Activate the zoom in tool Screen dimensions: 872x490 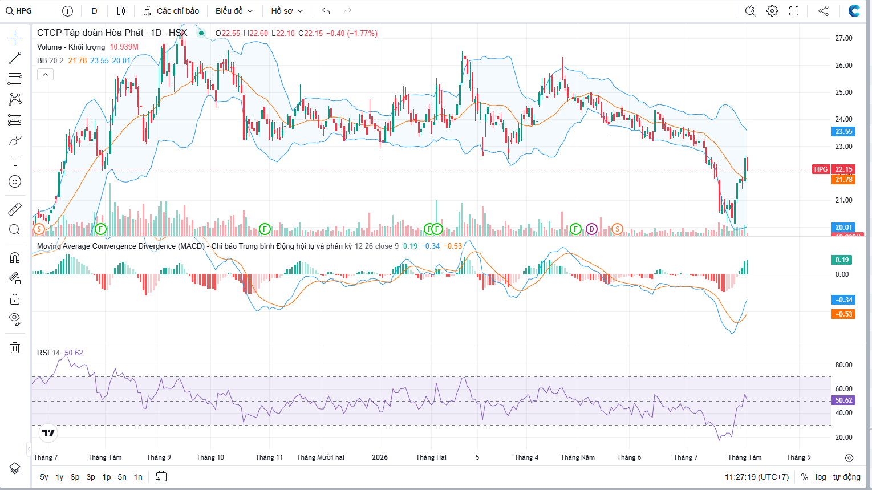point(15,229)
